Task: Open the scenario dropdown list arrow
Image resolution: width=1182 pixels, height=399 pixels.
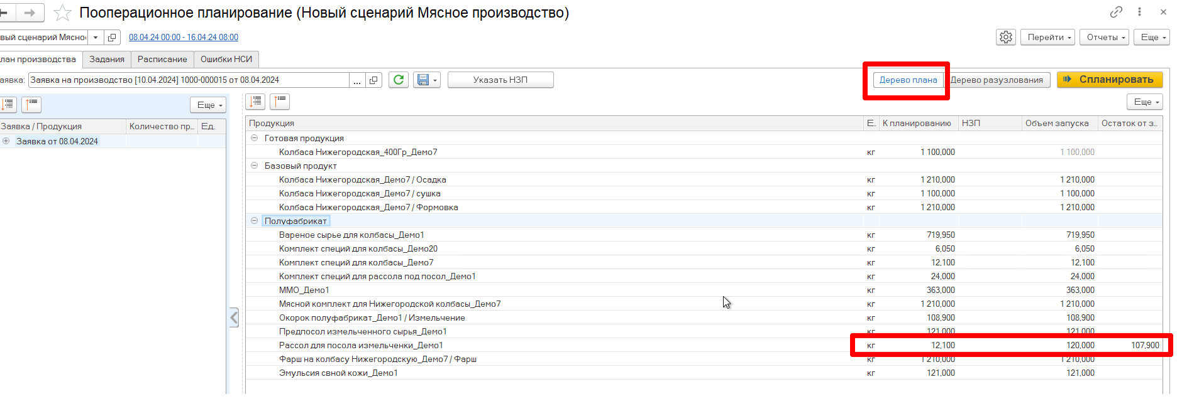Action: click(96, 37)
